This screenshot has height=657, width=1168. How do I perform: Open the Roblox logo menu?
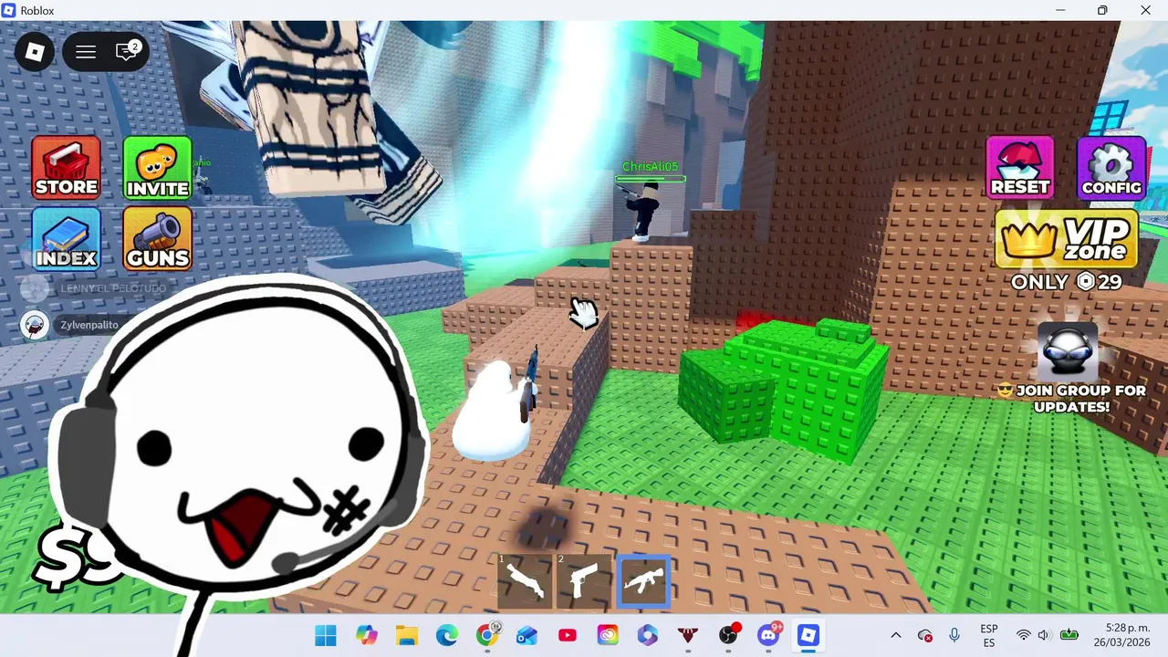point(35,51)
